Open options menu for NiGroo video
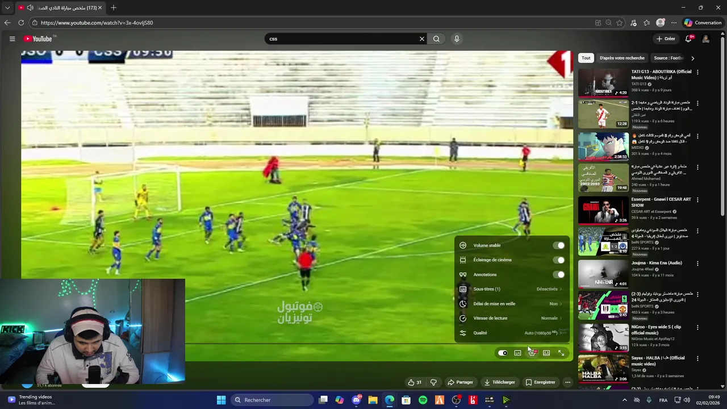The height and width of the screenshot is (409, 727). pos(697,327)
